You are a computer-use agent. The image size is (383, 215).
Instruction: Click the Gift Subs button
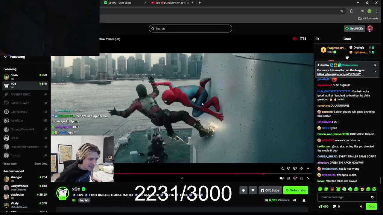click(x=270, y=190)
